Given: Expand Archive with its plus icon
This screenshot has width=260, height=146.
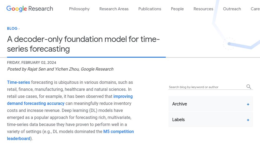Looking at the screenshot, I should click(248, 104).
